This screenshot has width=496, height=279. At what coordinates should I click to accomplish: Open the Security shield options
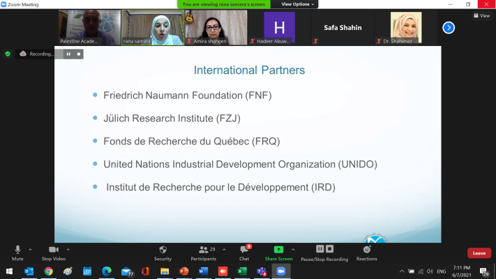(x=163, y=252)
